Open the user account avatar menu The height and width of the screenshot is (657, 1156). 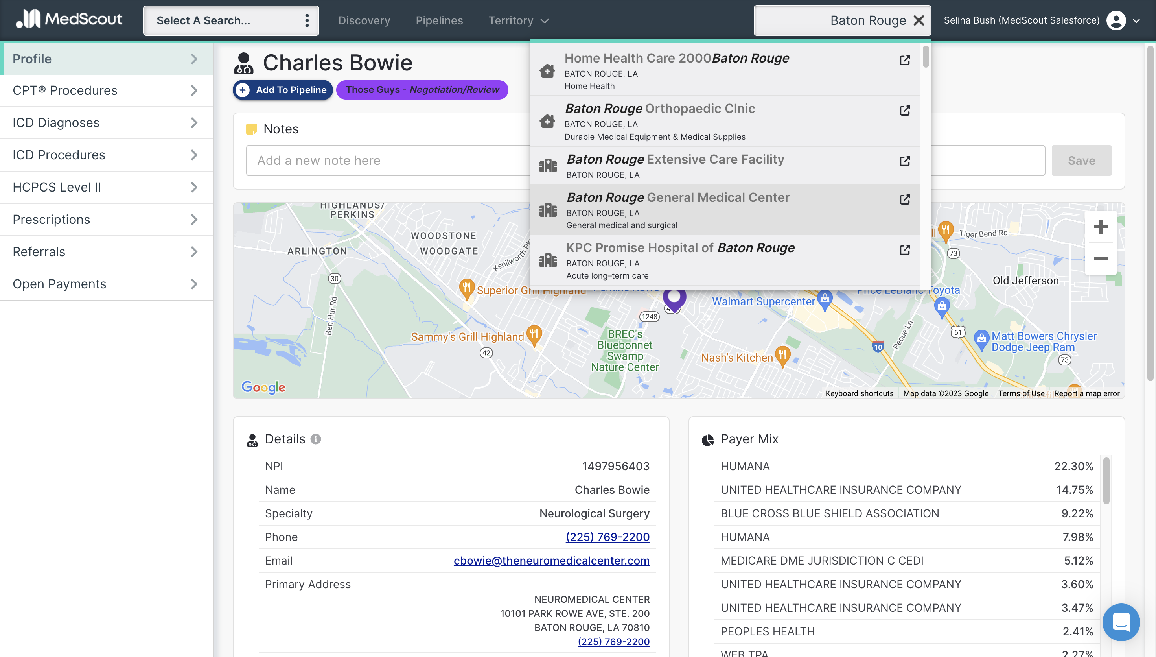tap(1116, 20)
